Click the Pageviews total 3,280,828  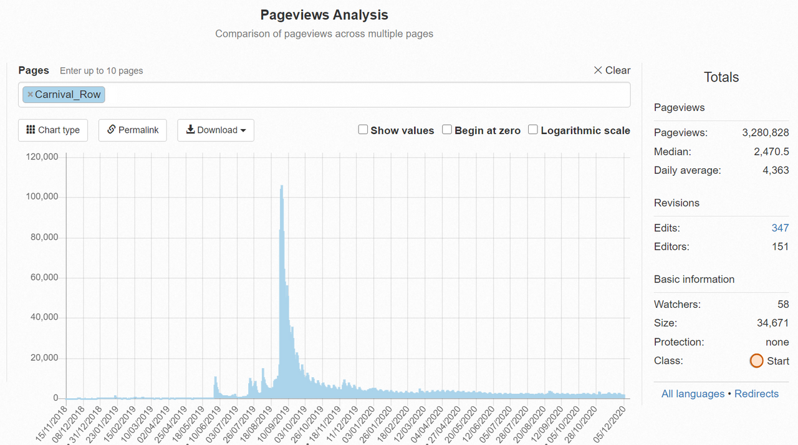[x=766, y=133]
